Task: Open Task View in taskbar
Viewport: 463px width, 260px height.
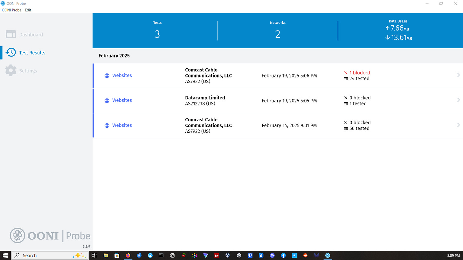Action: [x=94, y=255]
